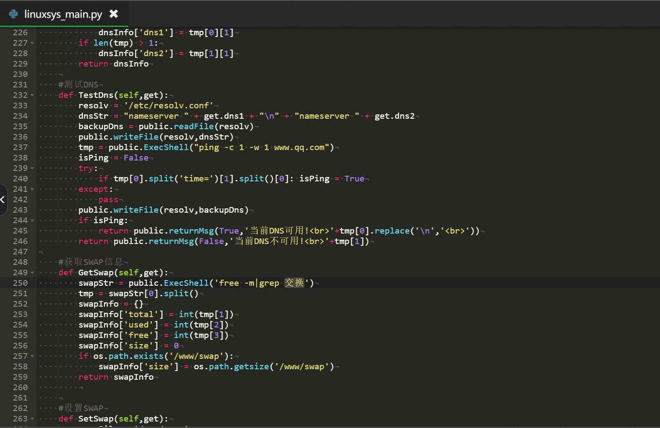Click "swapInfo['used']" assignment line
660x428 pixels.
tap(153, 325)
